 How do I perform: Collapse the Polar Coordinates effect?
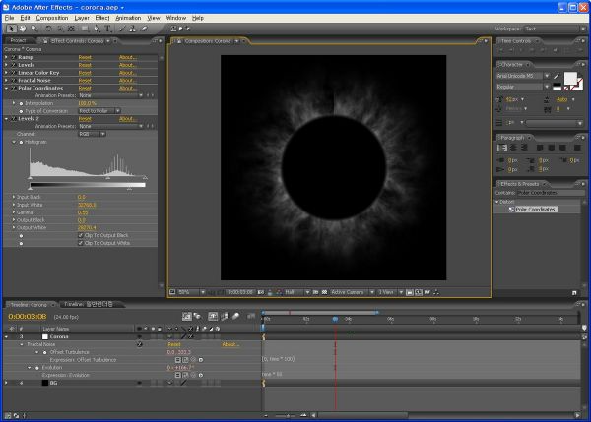click(x=6, y=89)
